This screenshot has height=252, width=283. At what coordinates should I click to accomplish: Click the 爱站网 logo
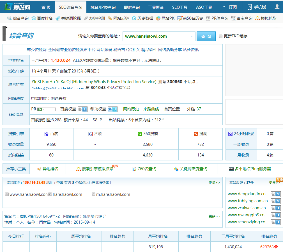(17, 7)
